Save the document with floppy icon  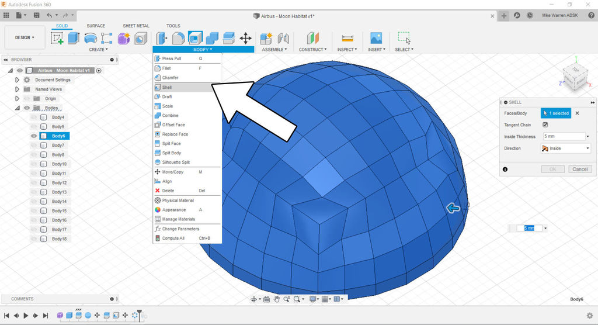point(37,15)
